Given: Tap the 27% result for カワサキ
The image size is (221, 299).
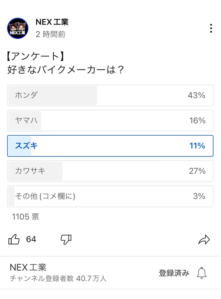Looking at the screenshot, I should click(x=197, y=171).
